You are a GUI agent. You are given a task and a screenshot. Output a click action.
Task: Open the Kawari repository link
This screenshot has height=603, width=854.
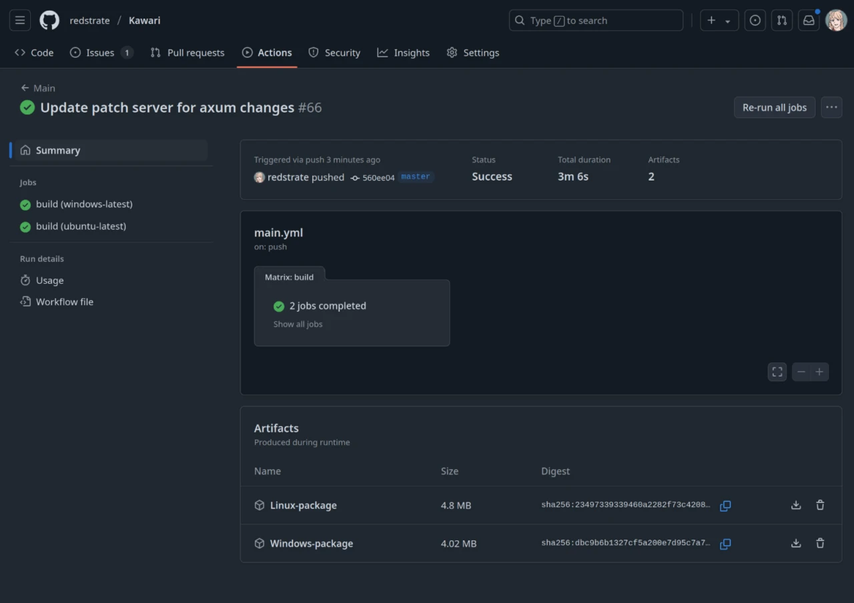pyautogui.click(x=145, y=21)
